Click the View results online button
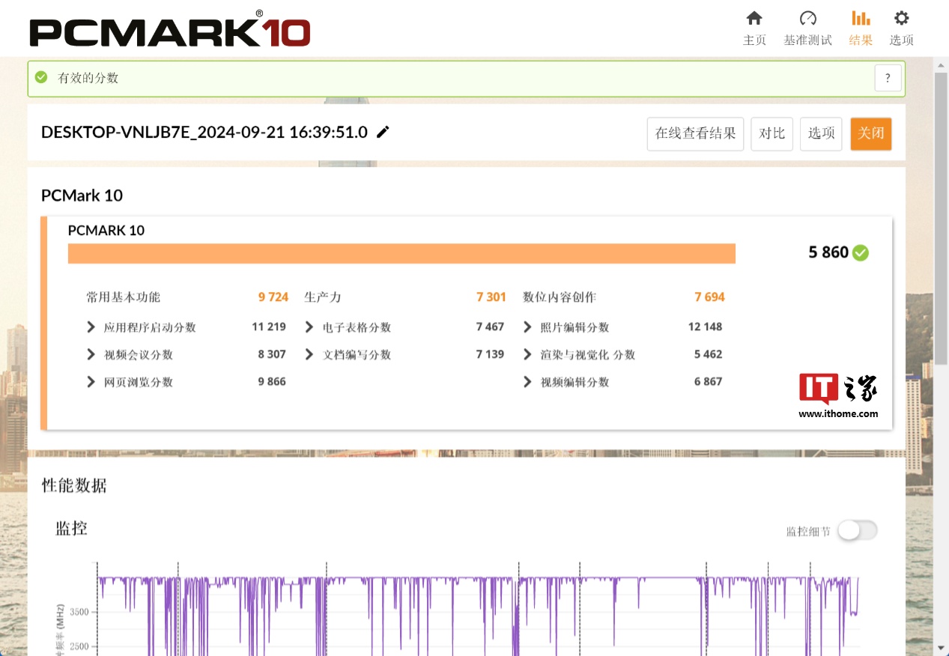 point(695,134)
